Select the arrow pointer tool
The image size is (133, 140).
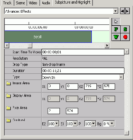click(x=116, y=22)
